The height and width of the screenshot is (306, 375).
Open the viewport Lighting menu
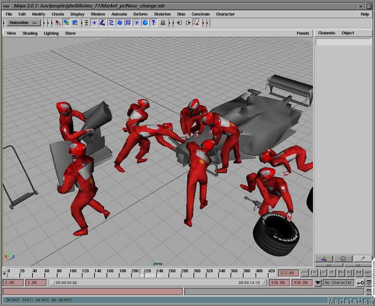pyautogui.click(x=51, y=33)
